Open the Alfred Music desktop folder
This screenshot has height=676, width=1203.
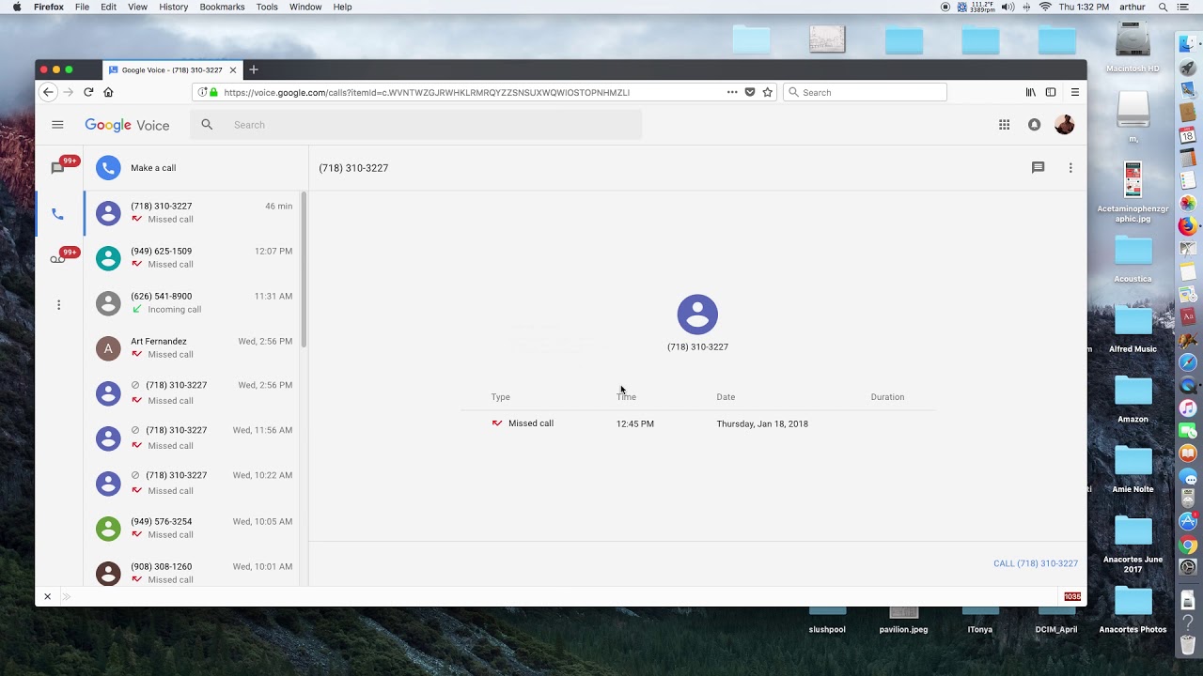[1133, 330]
